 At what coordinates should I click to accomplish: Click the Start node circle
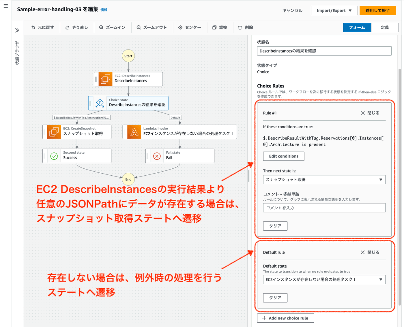(128, 56)
